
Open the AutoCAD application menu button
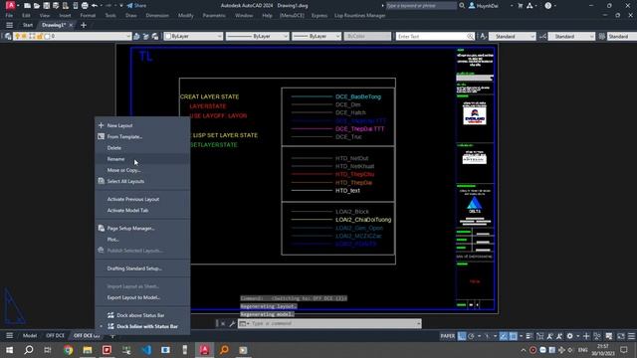[x=10, y=5]
